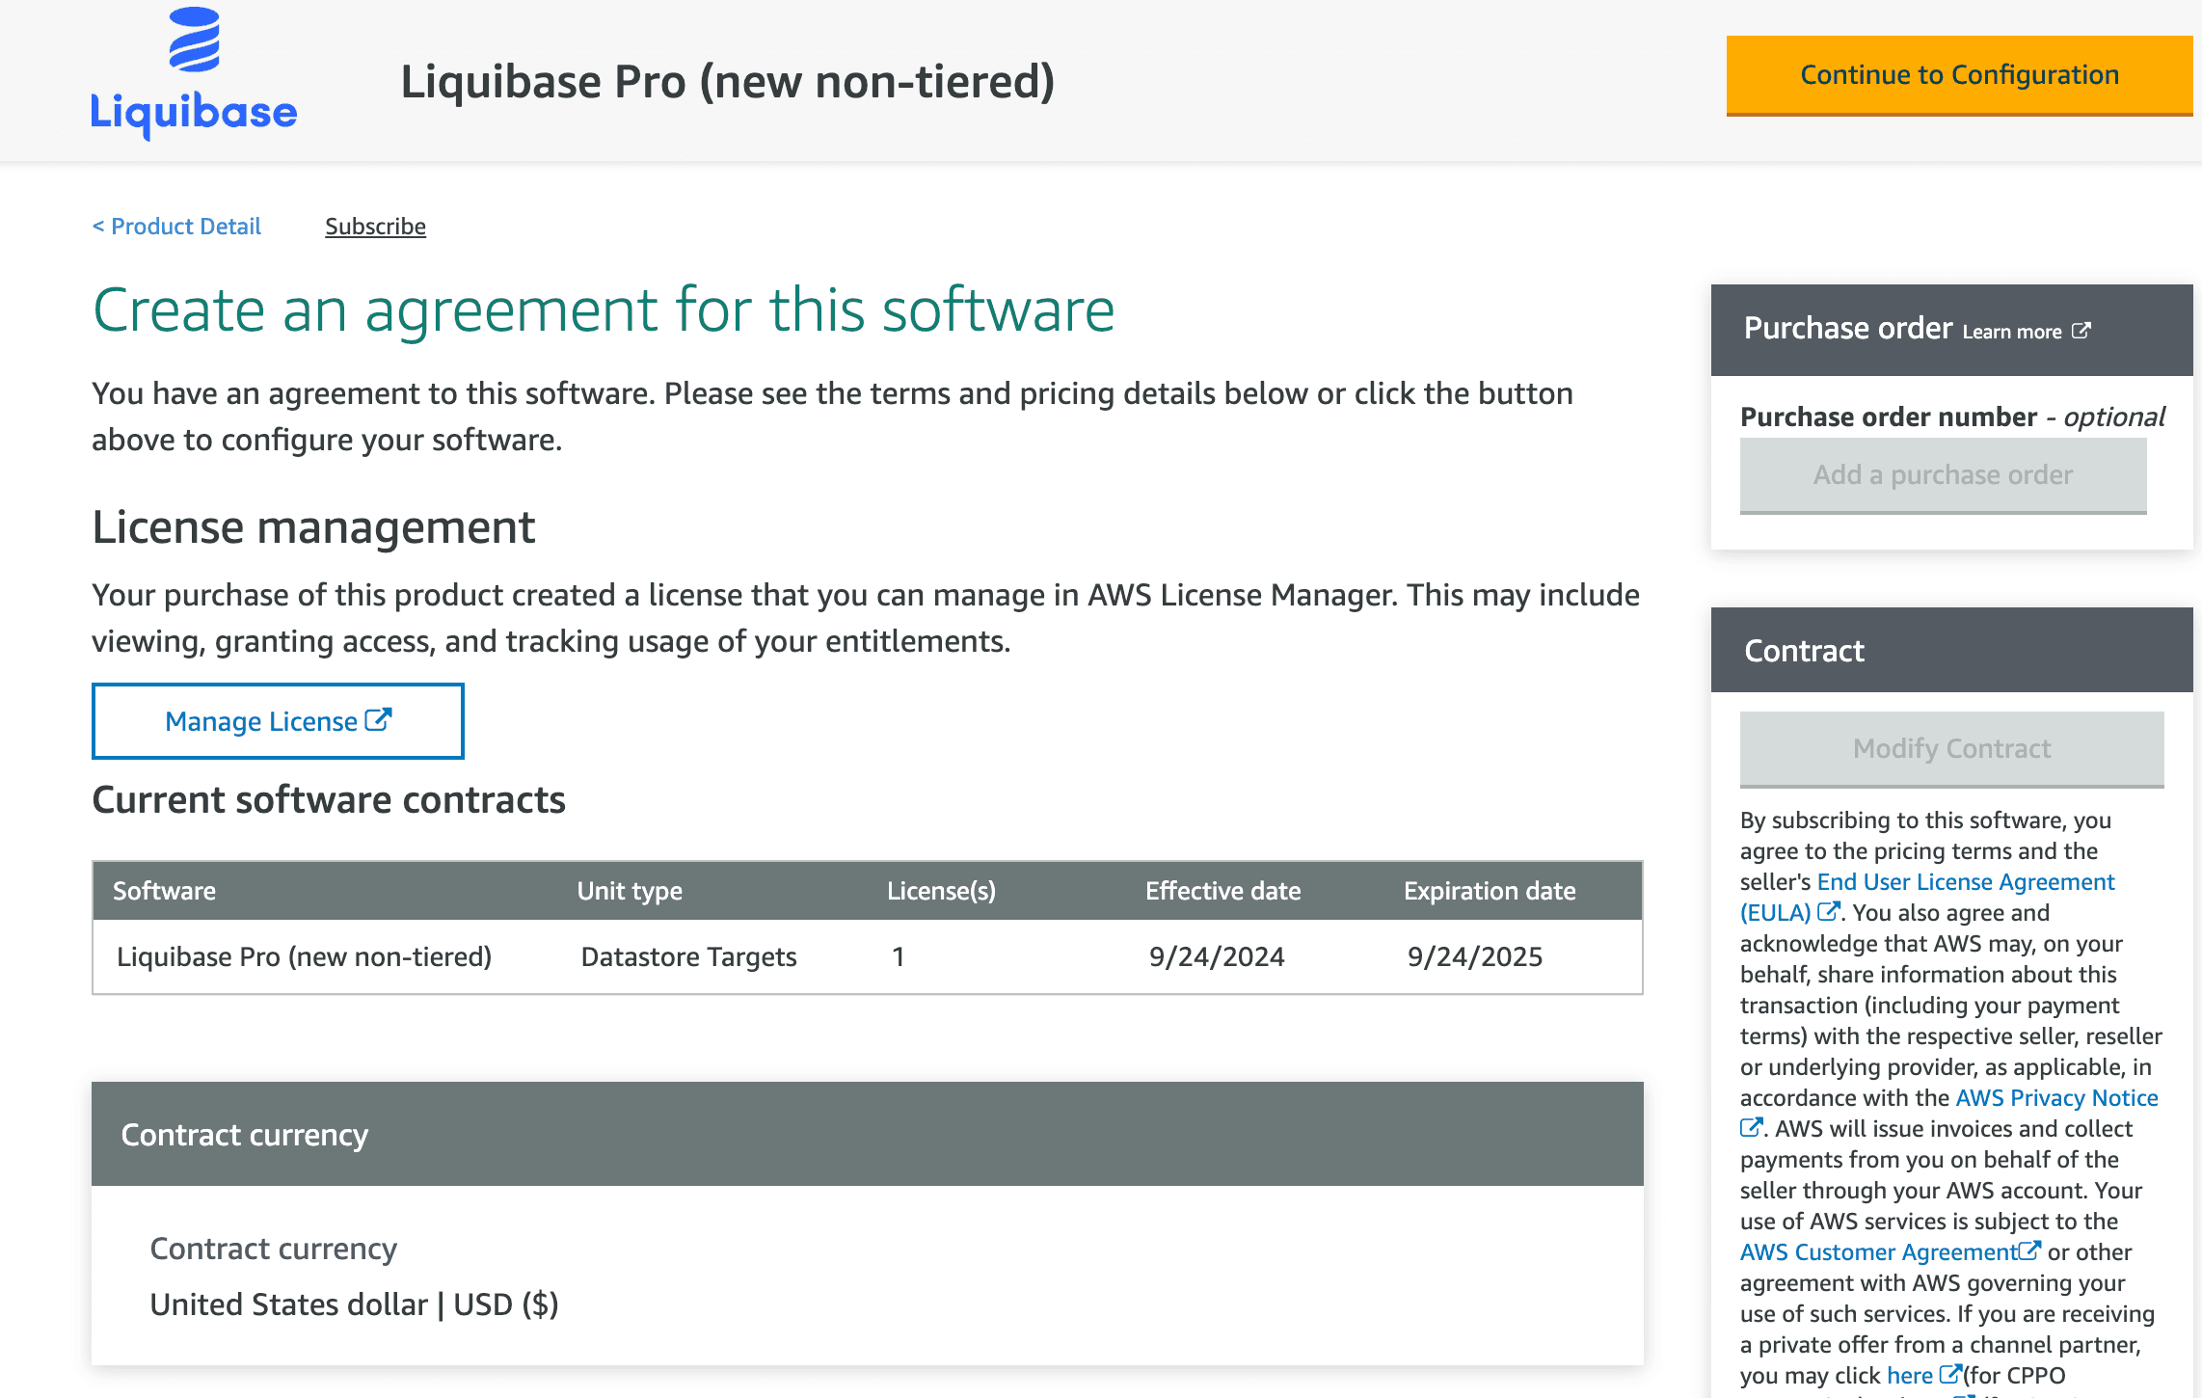The width and height of the screenshot is (2202, 1398).
Task: Click the external icon on AWS Customer Agreement
Action: click(2031, 1250)
